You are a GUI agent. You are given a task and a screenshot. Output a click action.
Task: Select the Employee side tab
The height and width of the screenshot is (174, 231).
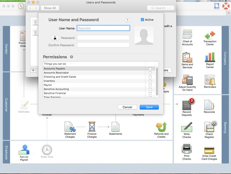point(6,152)
